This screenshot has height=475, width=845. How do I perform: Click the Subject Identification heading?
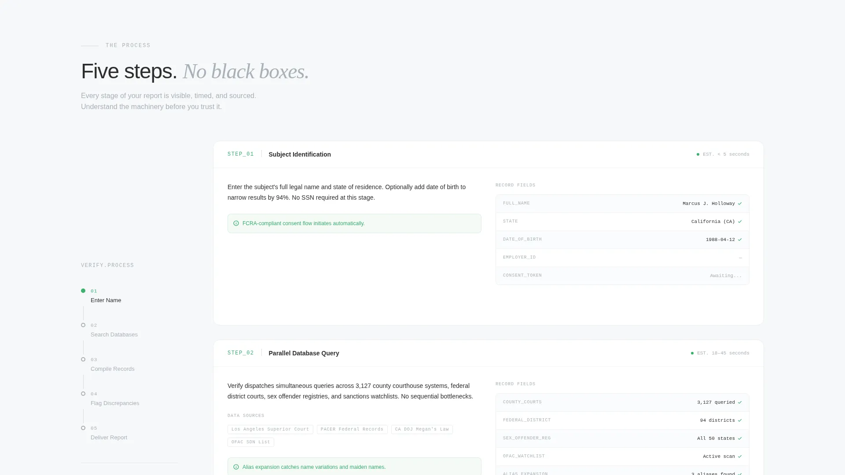300,154
